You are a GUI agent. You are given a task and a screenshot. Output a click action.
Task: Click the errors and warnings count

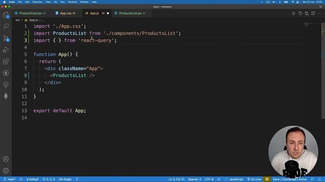coord(49,179)
